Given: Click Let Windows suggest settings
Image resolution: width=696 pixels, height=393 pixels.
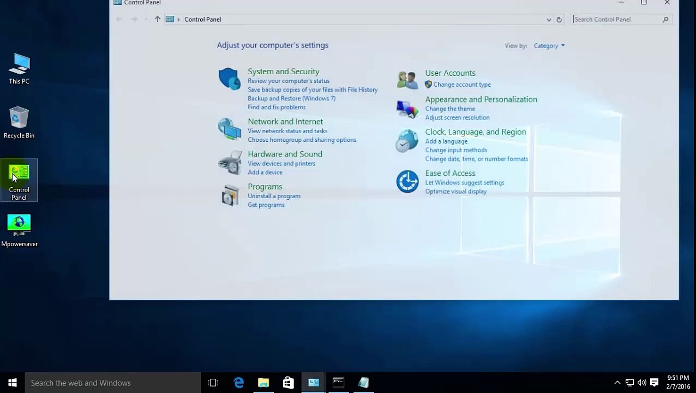Looking at the screenshot, I should (465, 183).
